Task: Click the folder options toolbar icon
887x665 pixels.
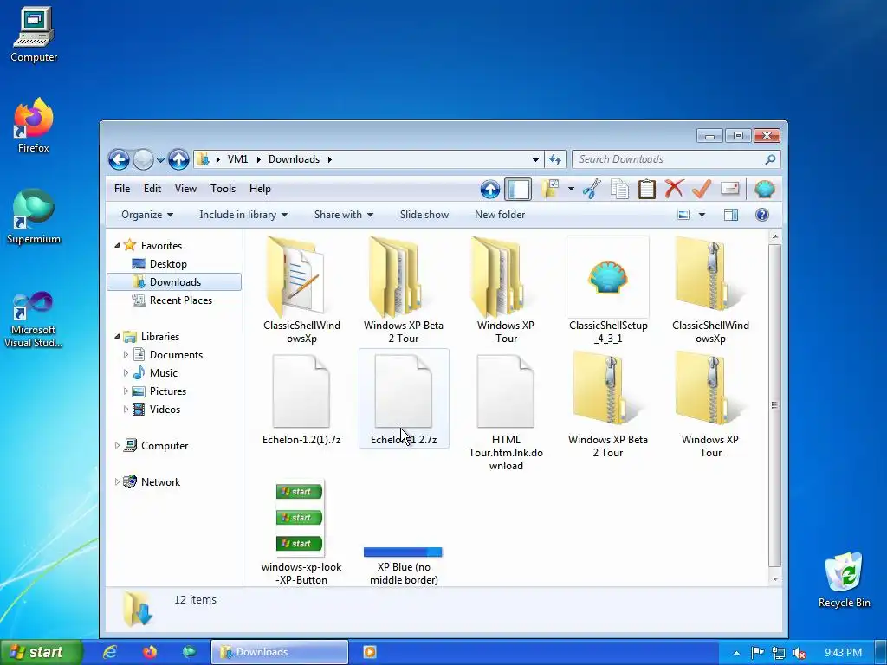Action: [550, 190]
